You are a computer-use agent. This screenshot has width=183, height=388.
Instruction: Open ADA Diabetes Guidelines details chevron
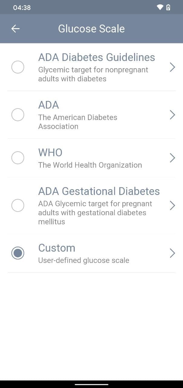pos(172,67)
